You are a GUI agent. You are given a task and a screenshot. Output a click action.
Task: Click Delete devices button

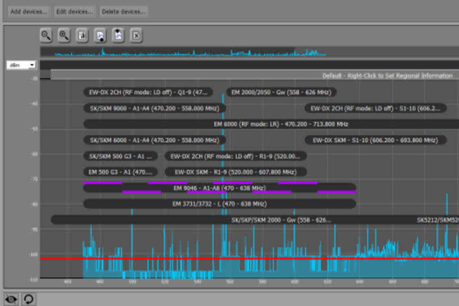[x=123, y=12]
